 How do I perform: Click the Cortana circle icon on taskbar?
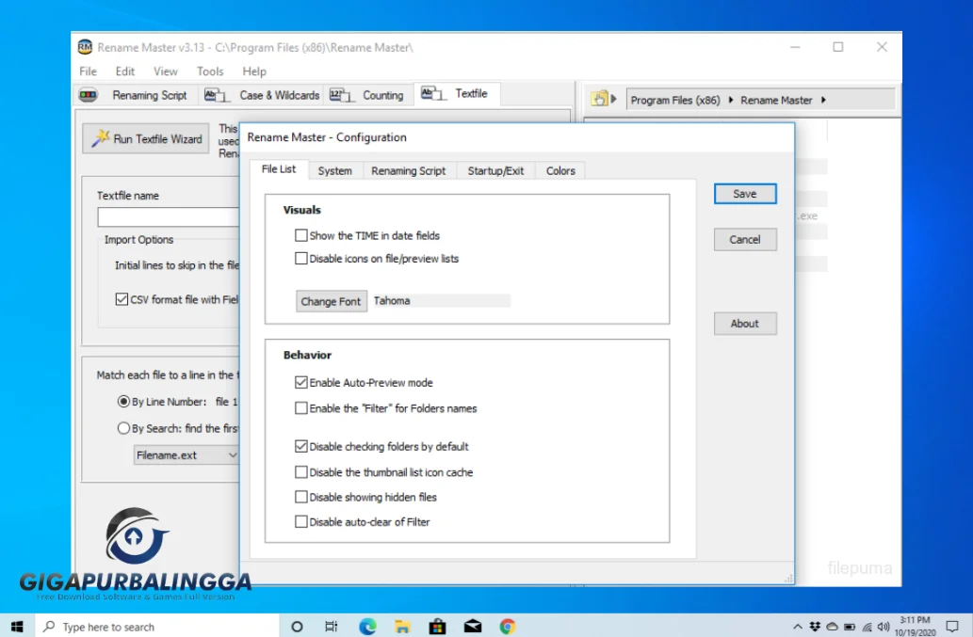(297, 627)
